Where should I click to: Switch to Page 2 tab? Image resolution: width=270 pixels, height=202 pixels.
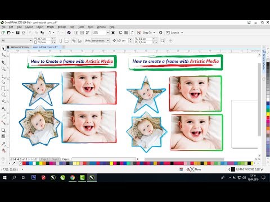(55, 159)
